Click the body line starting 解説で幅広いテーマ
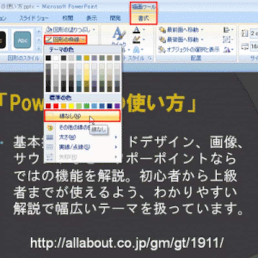258x258 pixels. 128,209
